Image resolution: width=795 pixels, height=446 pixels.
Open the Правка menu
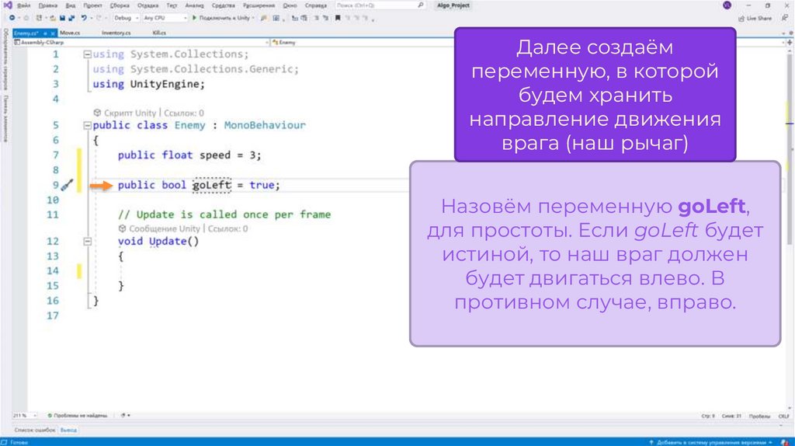(x=47, y=5)
